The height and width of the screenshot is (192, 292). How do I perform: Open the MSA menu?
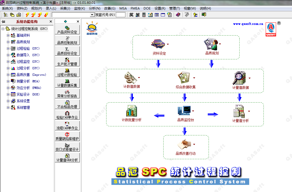[x=123, y=8]
